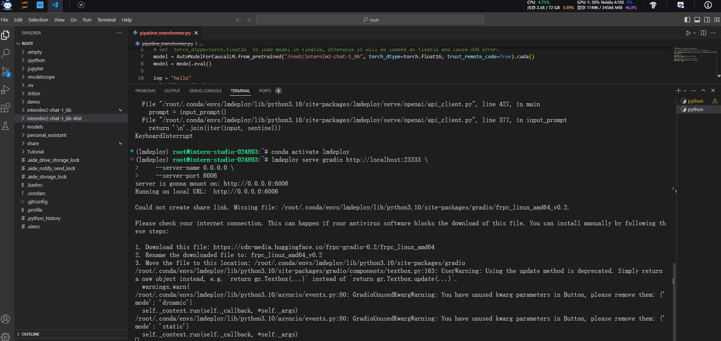Select the first python terminal with warning

[x=699, y=101]
